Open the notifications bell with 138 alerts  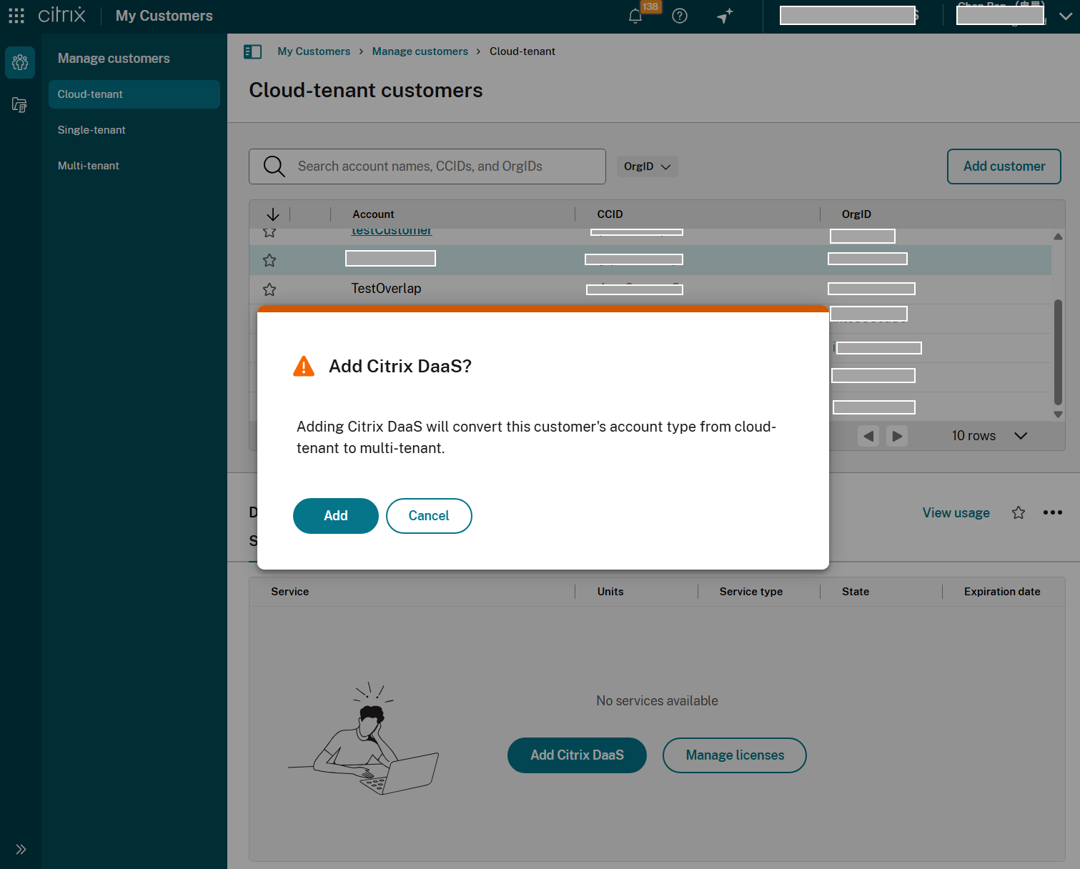click(635, 16)
